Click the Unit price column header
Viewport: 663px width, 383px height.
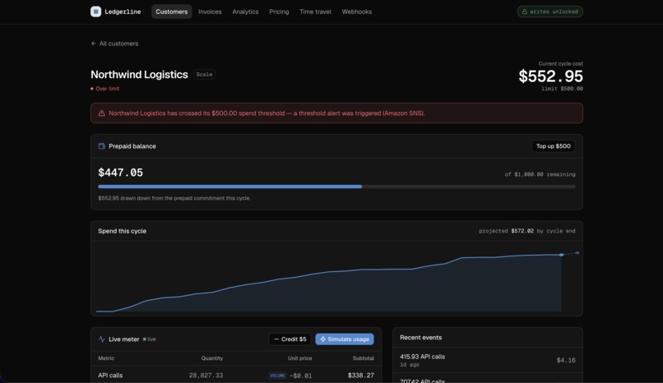pyautogui.click(x=299, y=358)
